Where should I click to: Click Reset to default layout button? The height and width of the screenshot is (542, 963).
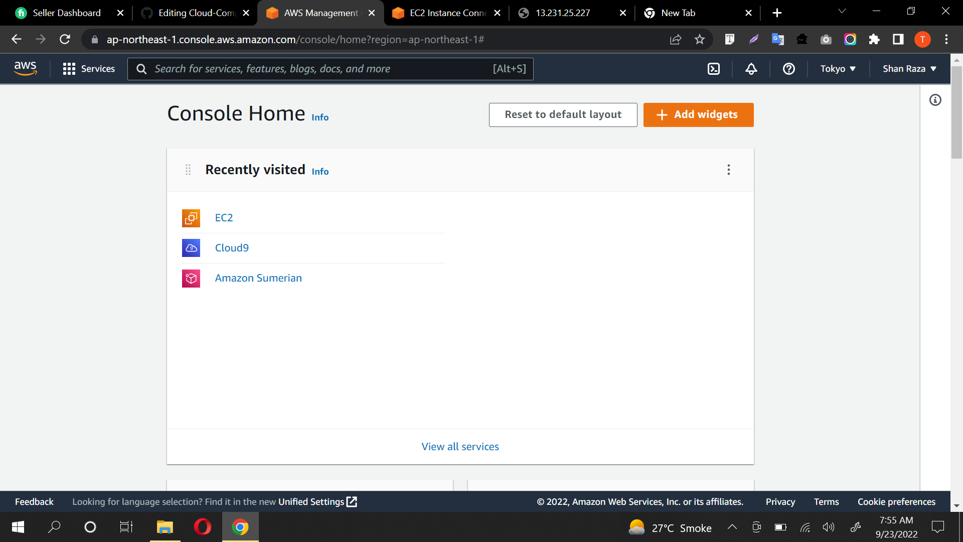pos(563,115)
